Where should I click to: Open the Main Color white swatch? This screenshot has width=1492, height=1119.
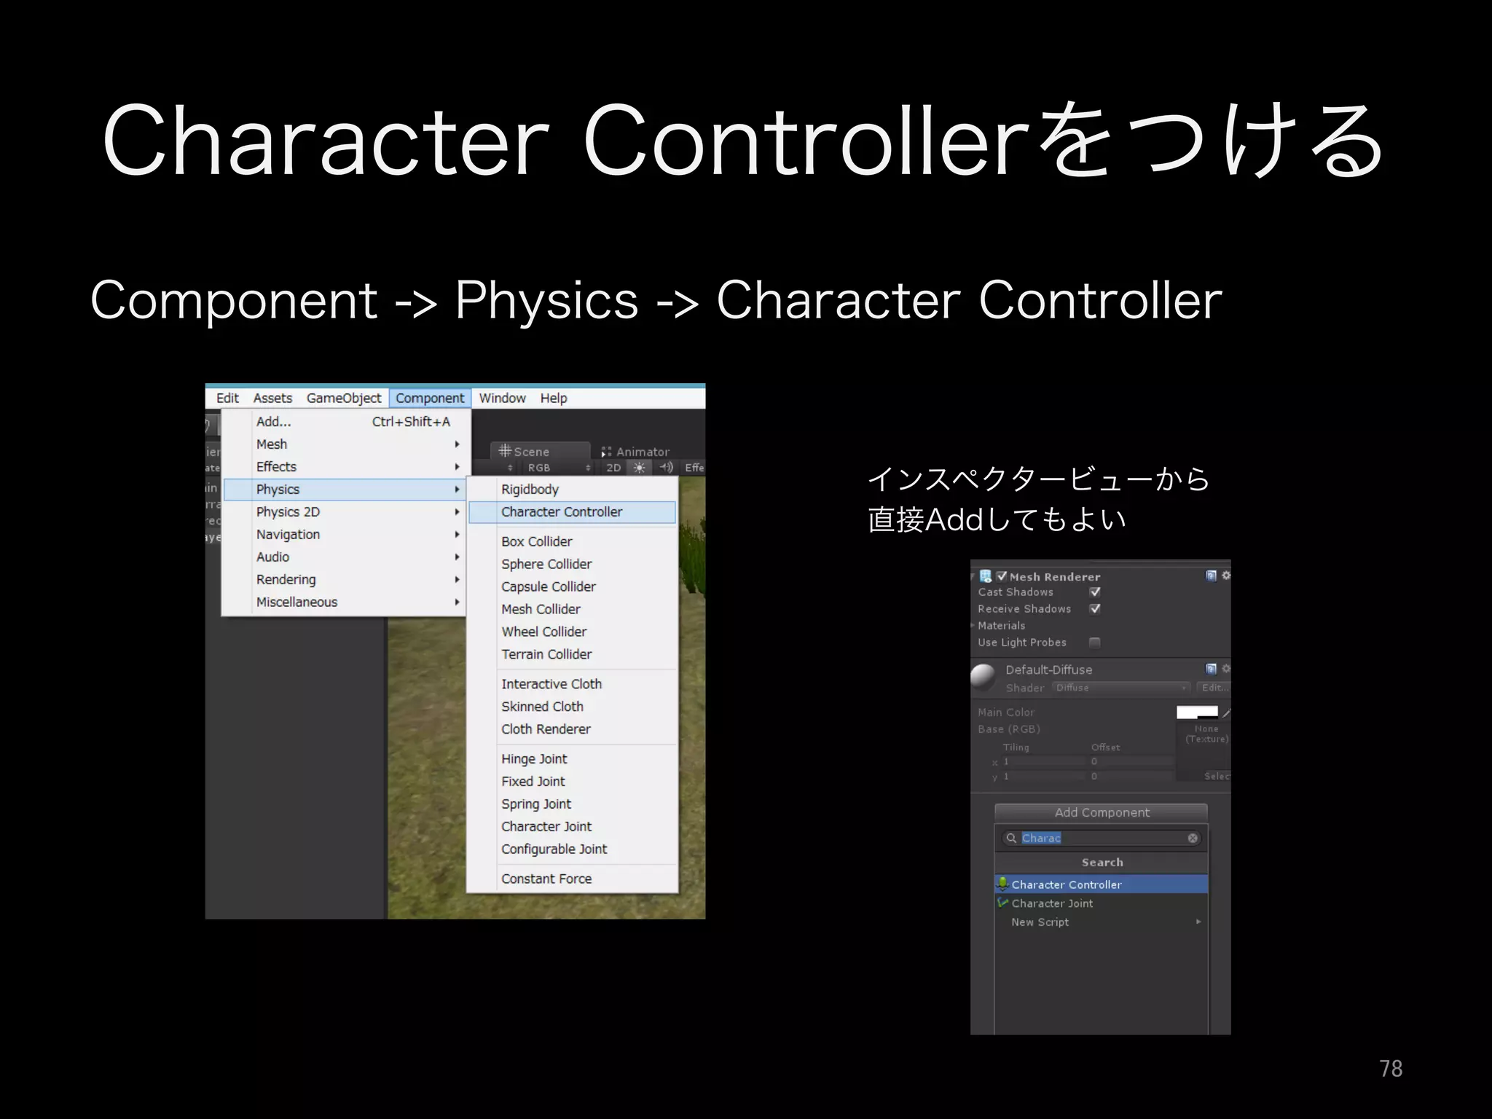click(x=1197, y=712)
